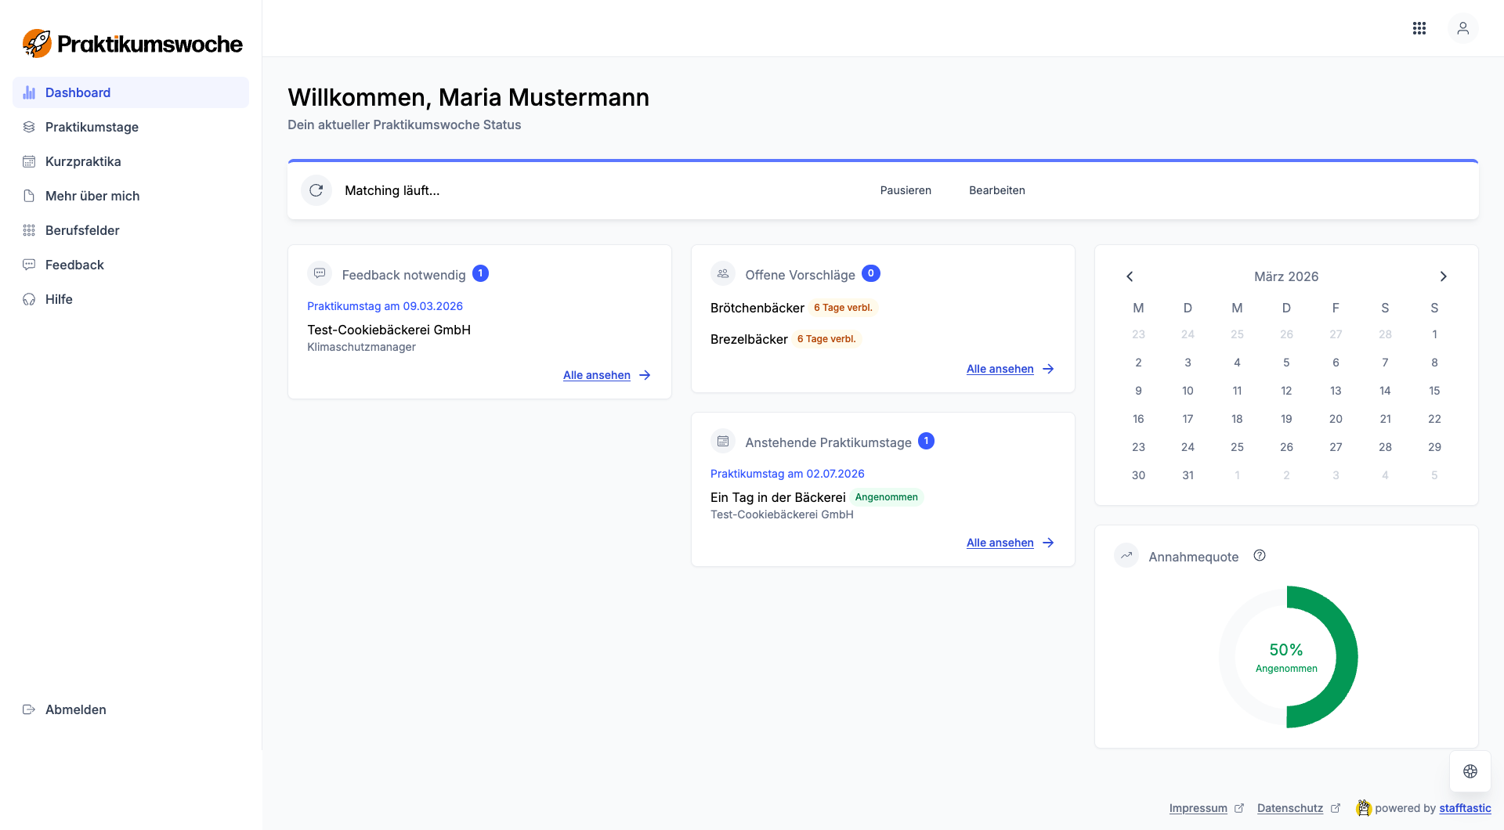Select March 19 in the calendar

click(1286, 419)
